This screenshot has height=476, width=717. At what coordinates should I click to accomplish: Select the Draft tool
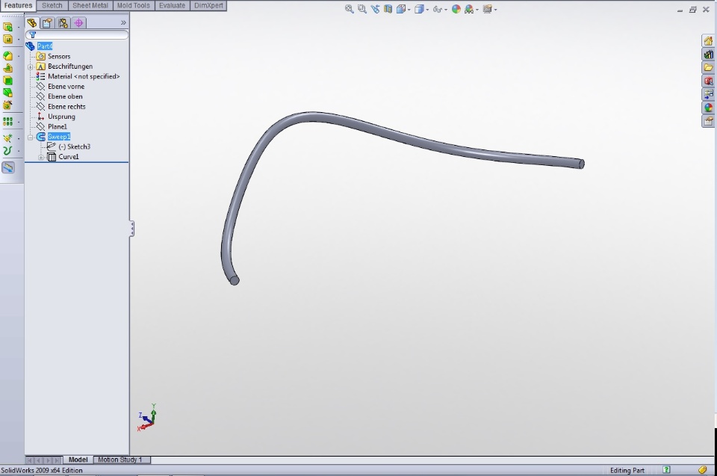7,93
